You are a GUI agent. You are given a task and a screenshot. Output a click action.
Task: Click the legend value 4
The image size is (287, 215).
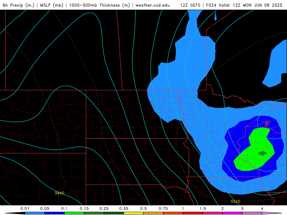(262, 209)
